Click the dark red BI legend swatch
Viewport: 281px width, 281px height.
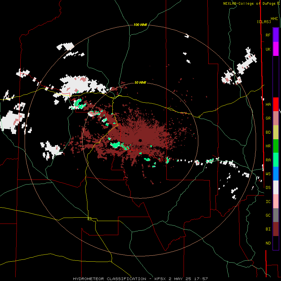coord(276,229)
